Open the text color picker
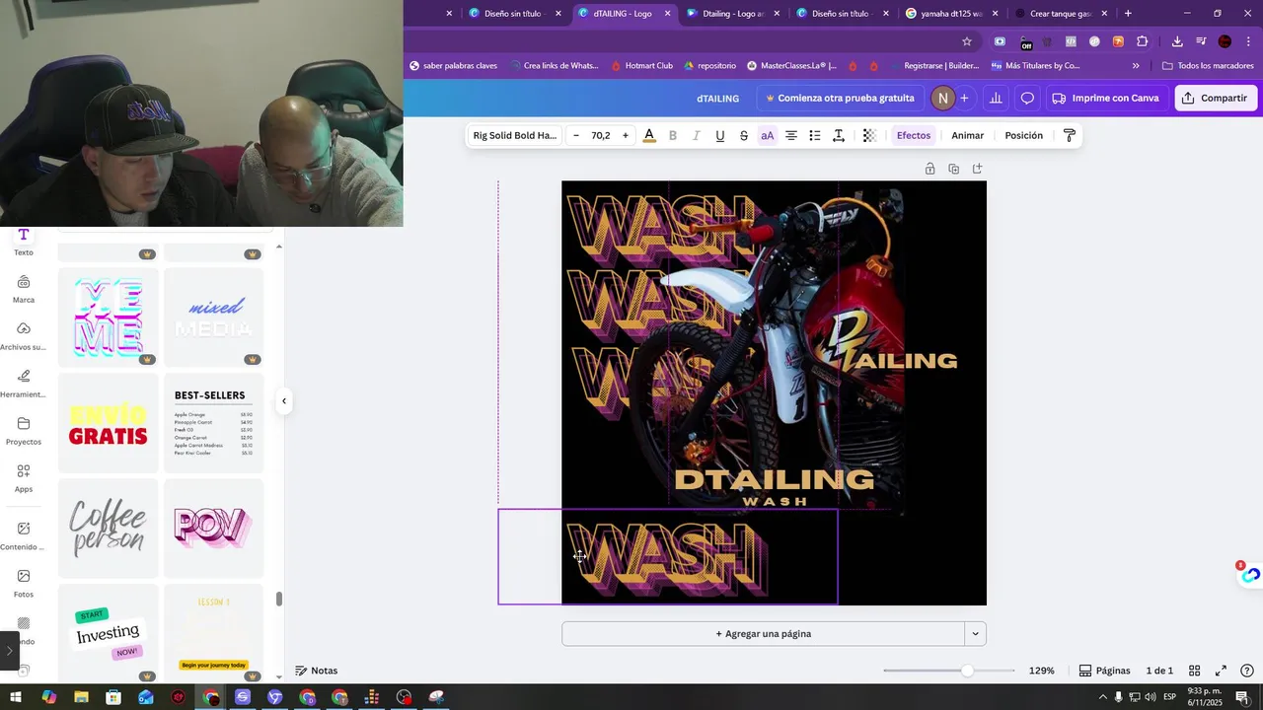Image resolution: width=1263 pixels, height=710 pixels. (649, 135)
